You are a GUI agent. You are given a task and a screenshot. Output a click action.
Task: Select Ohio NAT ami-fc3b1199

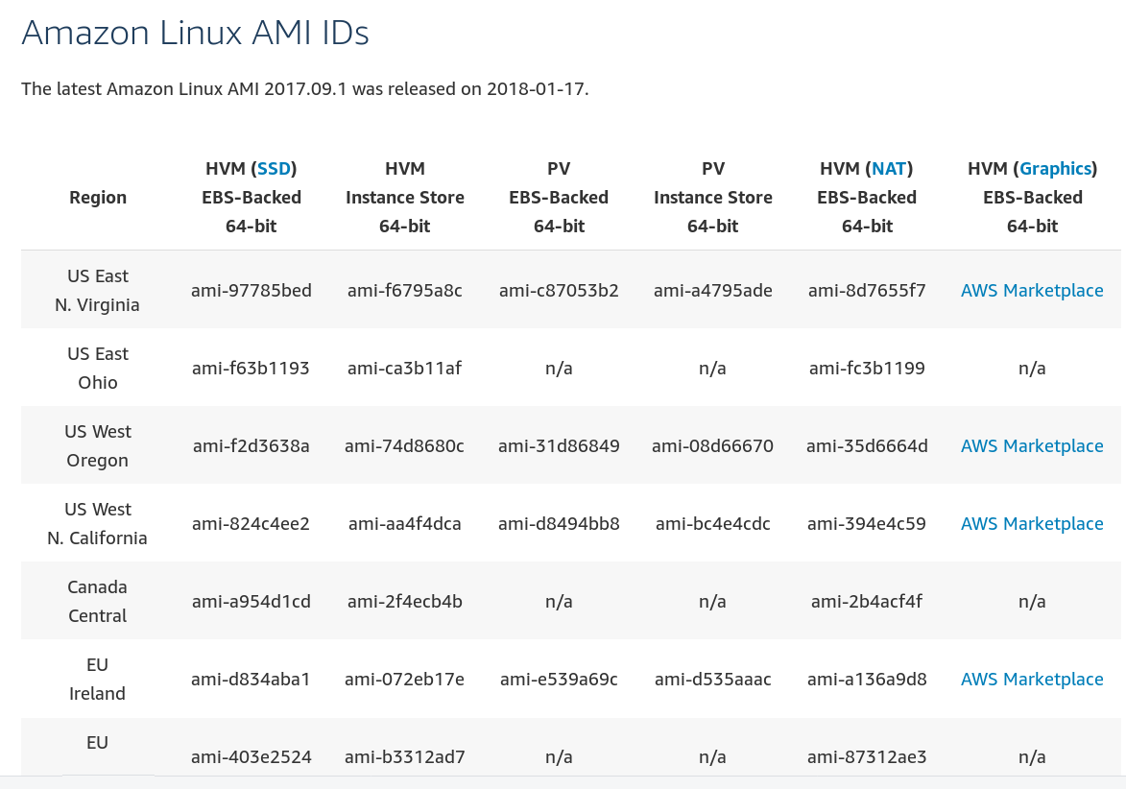[867, 369]
